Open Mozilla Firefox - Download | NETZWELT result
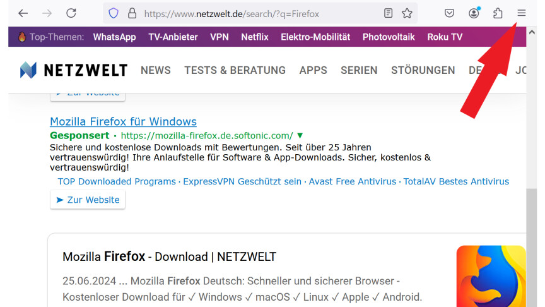Viewport: 545px width, 307px height. (169, 257)
